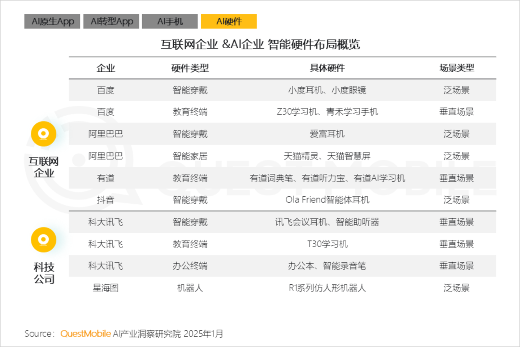Click the 硬件类型 column header
Screen dimensions: 520x347
tap(190, 68)
